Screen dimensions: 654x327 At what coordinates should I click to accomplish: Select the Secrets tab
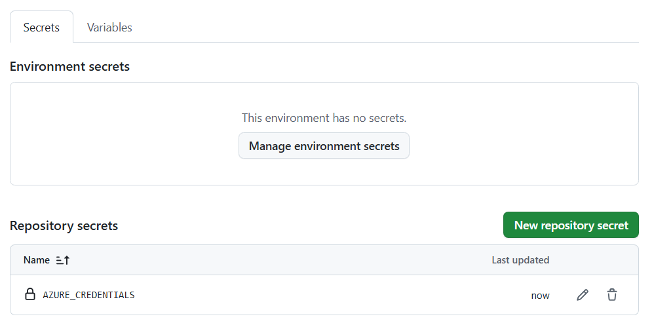pos(41,28)
